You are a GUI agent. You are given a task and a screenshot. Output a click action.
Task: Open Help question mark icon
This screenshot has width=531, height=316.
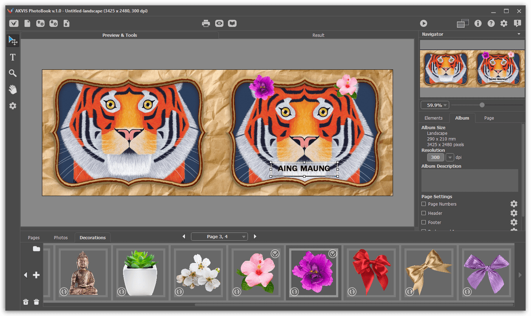[x=491, y=23]
